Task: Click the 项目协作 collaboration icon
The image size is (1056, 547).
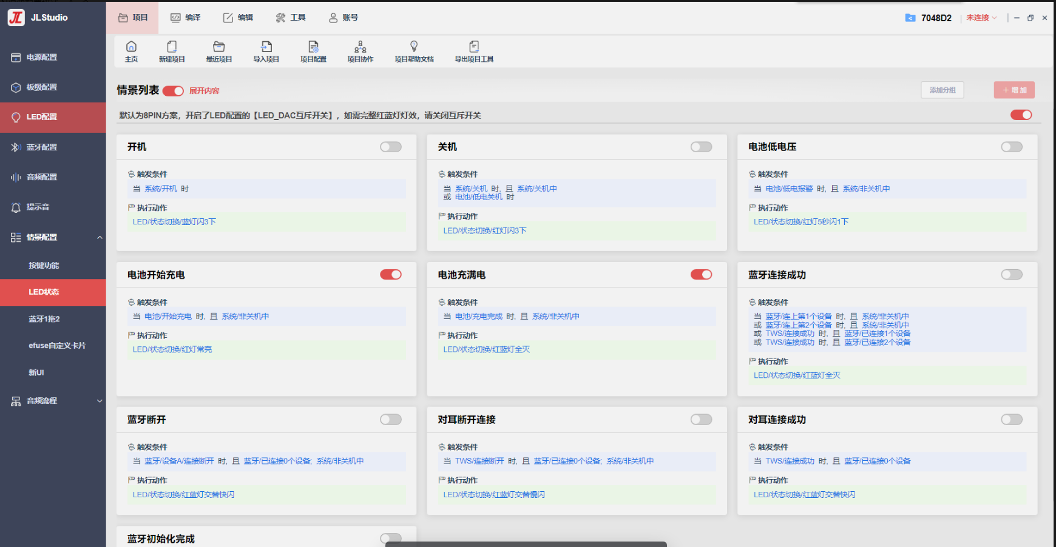Action: pos(360,46)
